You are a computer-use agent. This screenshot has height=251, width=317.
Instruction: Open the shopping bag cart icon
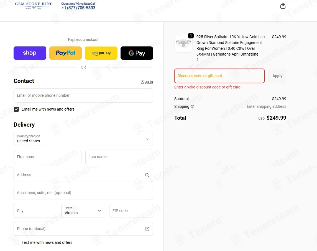point(283,6)
